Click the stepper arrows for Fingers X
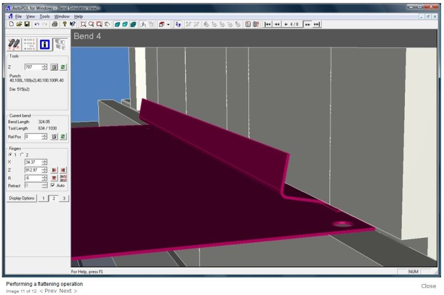Screen dimensions: 444x295 (44, 162)
